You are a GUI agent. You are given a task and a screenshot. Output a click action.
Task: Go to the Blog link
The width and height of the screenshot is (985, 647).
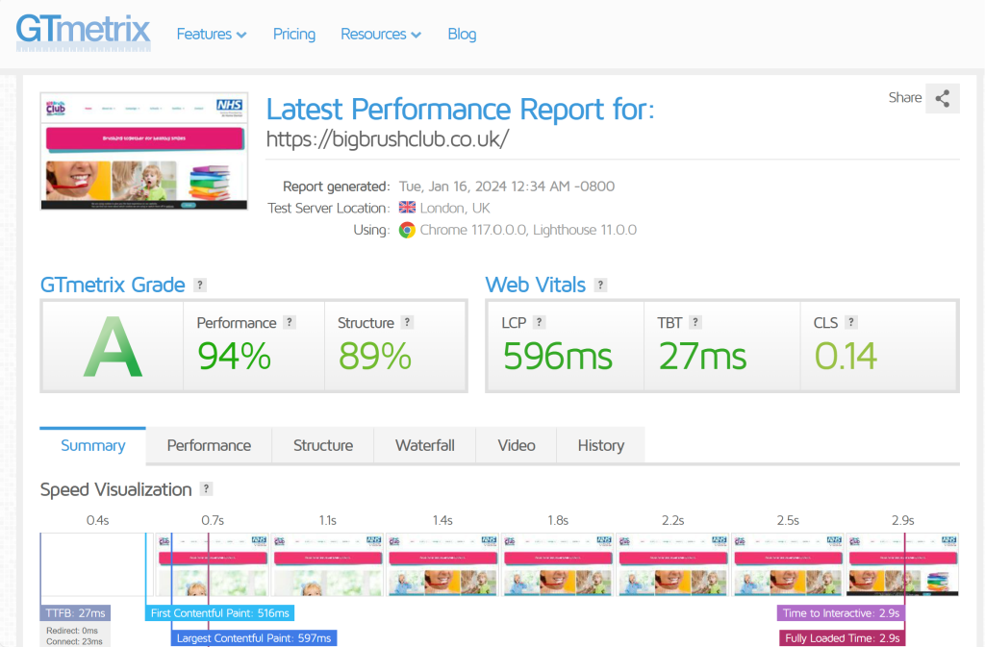(462, 34)
